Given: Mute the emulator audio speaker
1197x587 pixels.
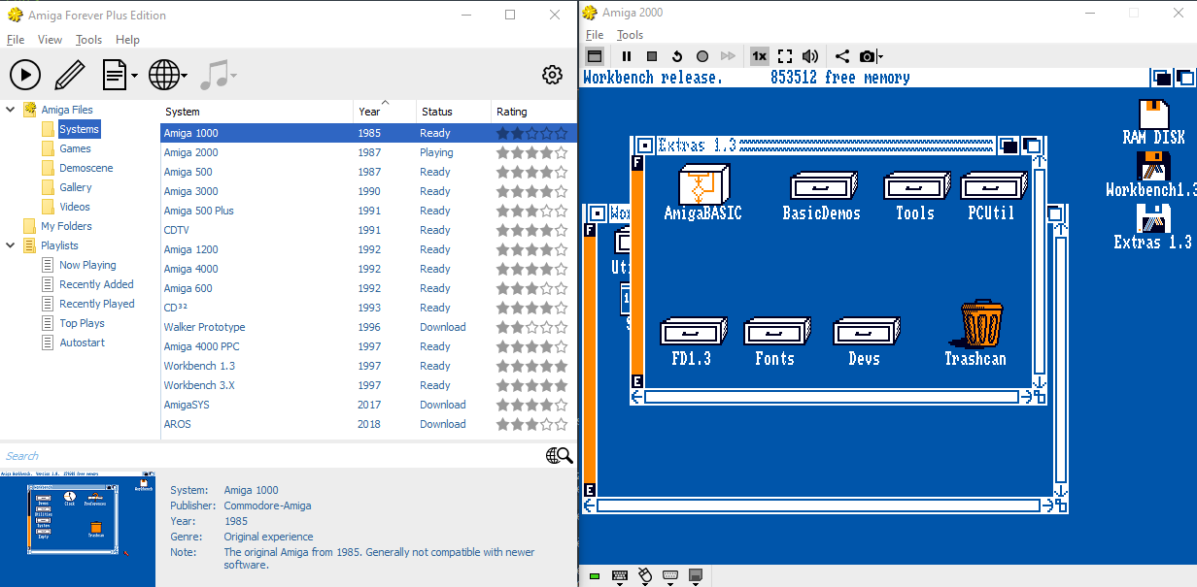Looking at the screenshot, I should [809, 57].
